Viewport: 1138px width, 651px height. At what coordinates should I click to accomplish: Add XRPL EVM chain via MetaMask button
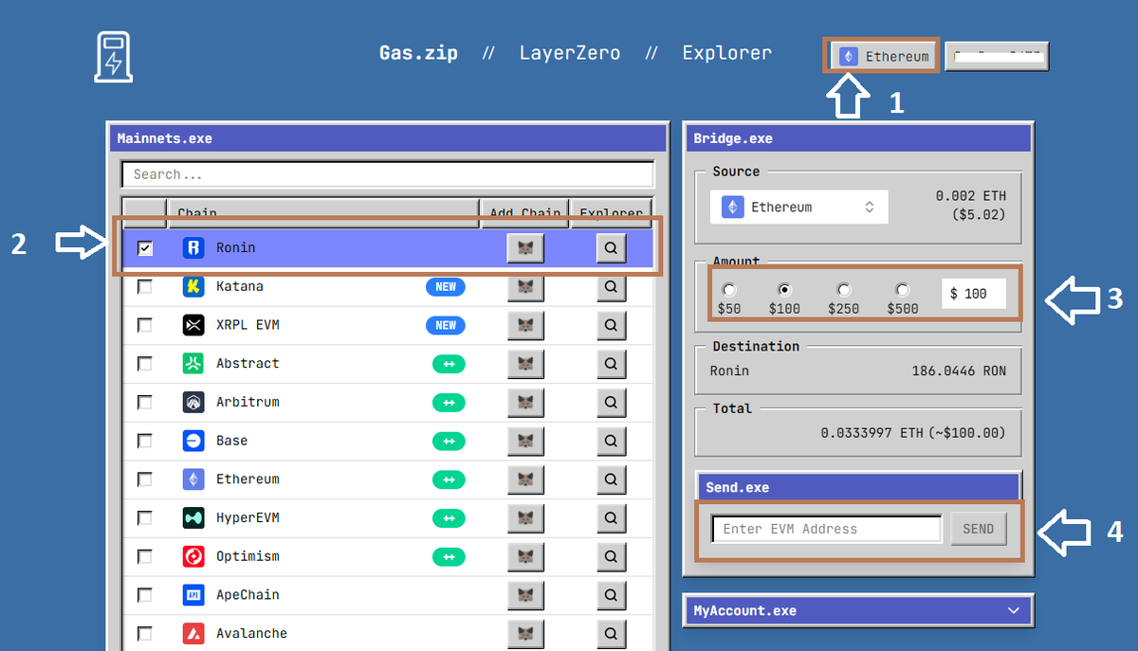(x=525, y=325)
